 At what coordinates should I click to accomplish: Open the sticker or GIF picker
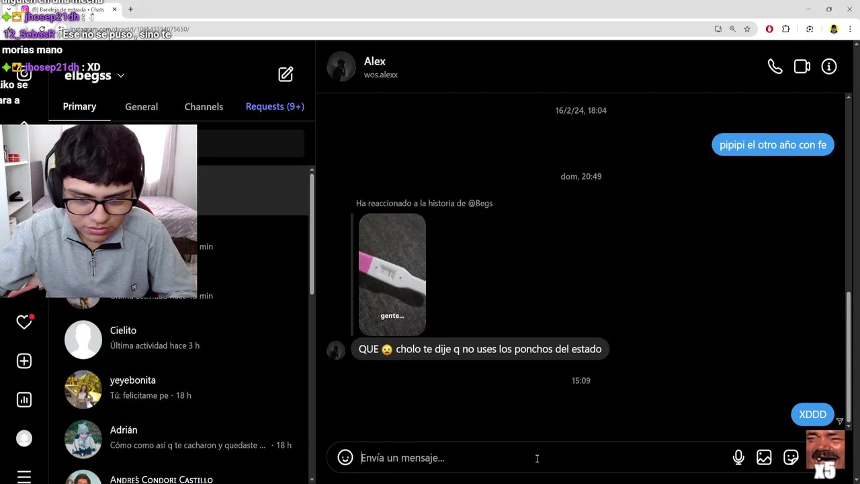pyautogui.click(x=791, y=458)
